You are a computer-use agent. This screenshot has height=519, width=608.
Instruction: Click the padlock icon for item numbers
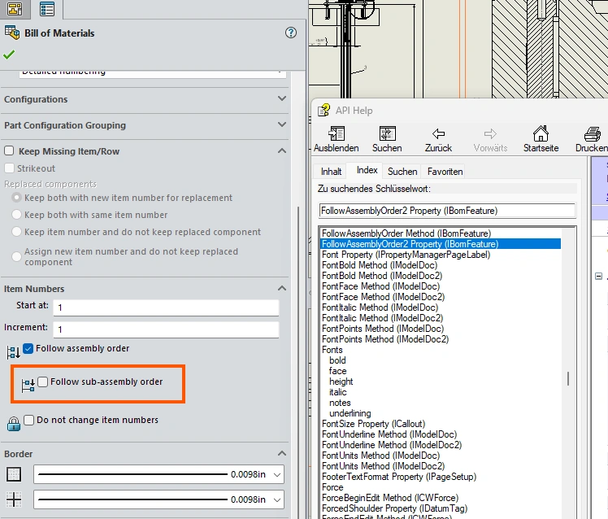click(x=14, y=423)
